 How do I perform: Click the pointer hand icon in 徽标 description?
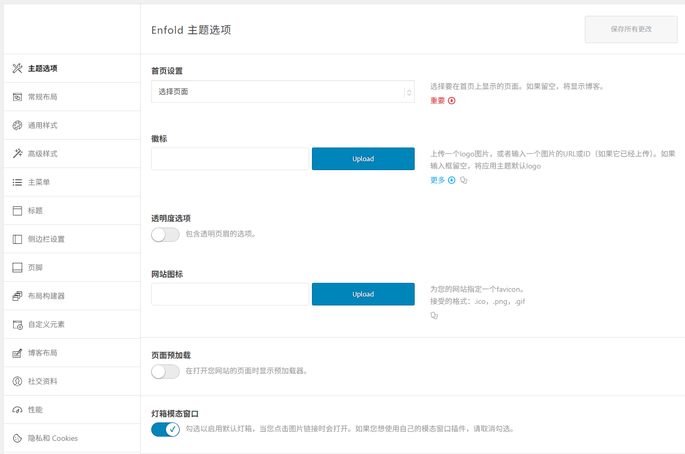[x=464, y=180]
